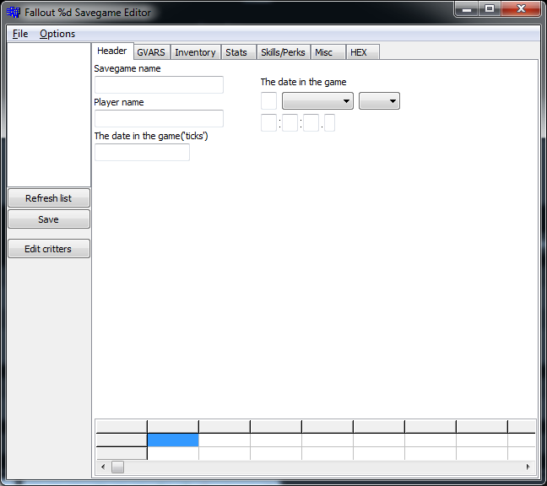Click the seconds time box
Image resolution: width=547 pixels, height=486 pixels.
[x=311, y=122]
